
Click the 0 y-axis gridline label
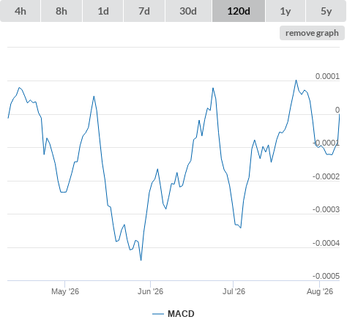pyautogui.click(x=337, y=110)
